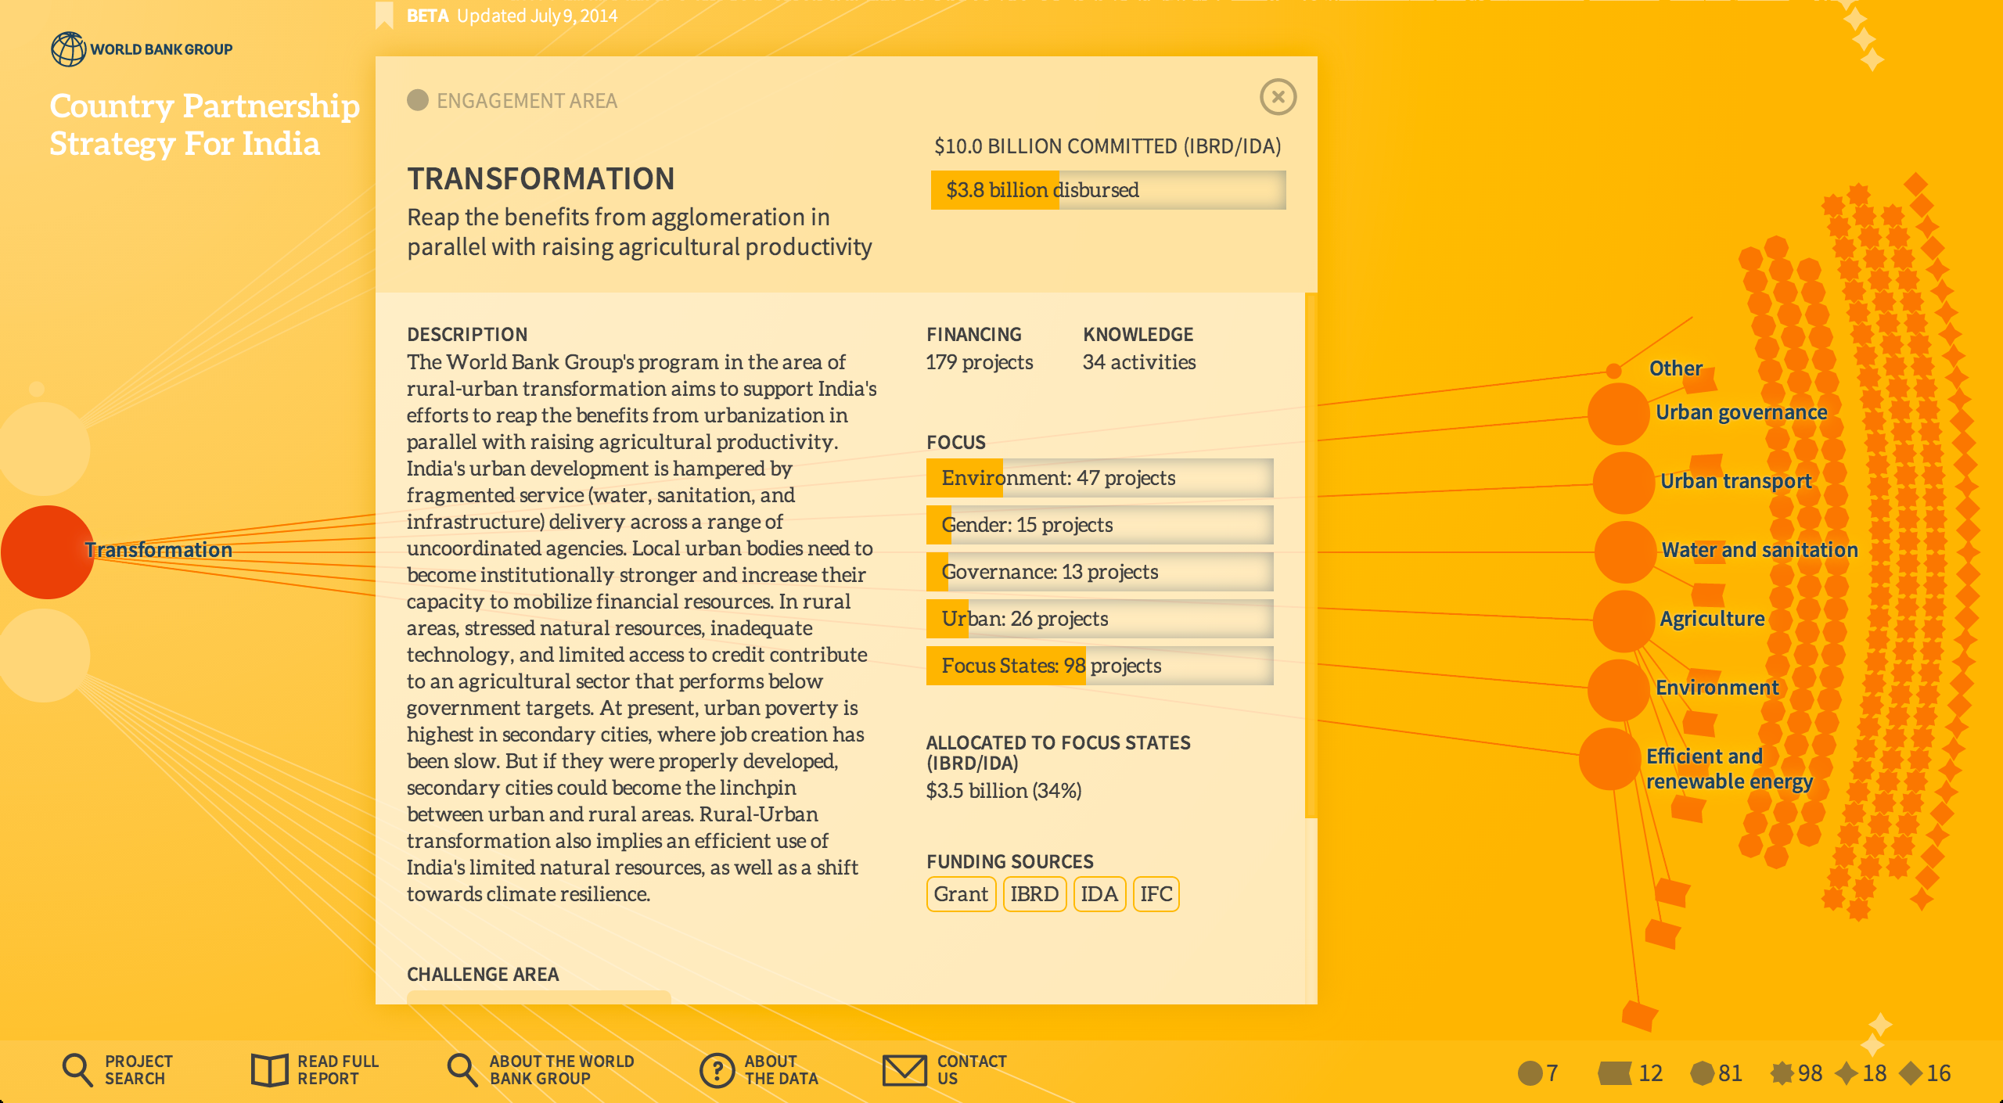Click the panel's vertical scrollbar
The width and height of the screenshot is (2003, 1103).
click(1311, 555)
